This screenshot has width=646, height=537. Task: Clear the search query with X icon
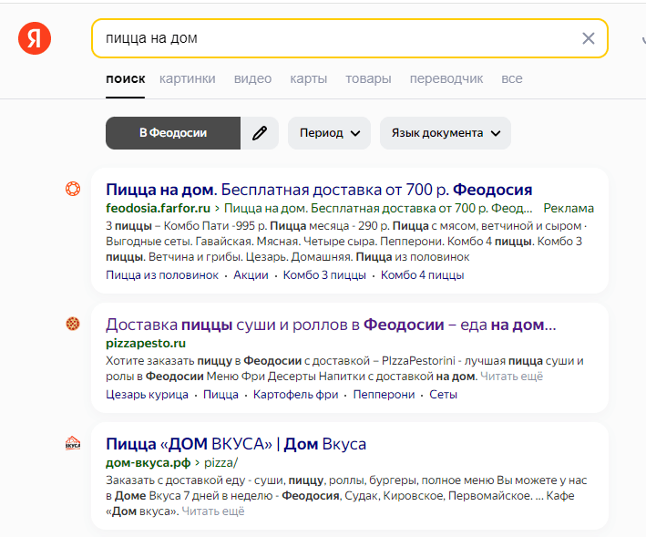588,38
